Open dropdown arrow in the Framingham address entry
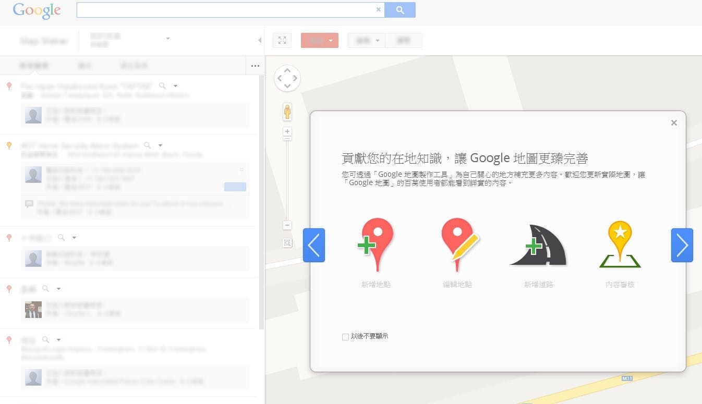 tap(59, 339)
